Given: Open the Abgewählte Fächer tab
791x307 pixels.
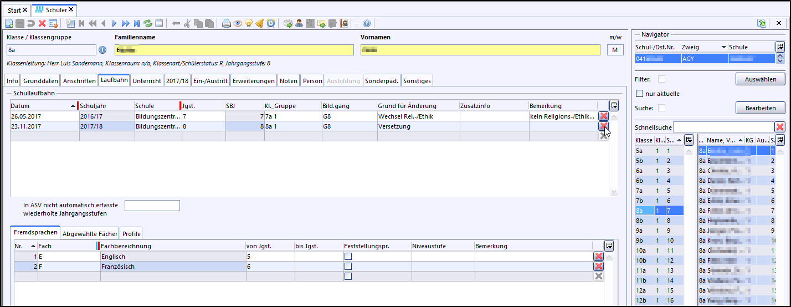Looking at the screenshot, I should (90, 234).
